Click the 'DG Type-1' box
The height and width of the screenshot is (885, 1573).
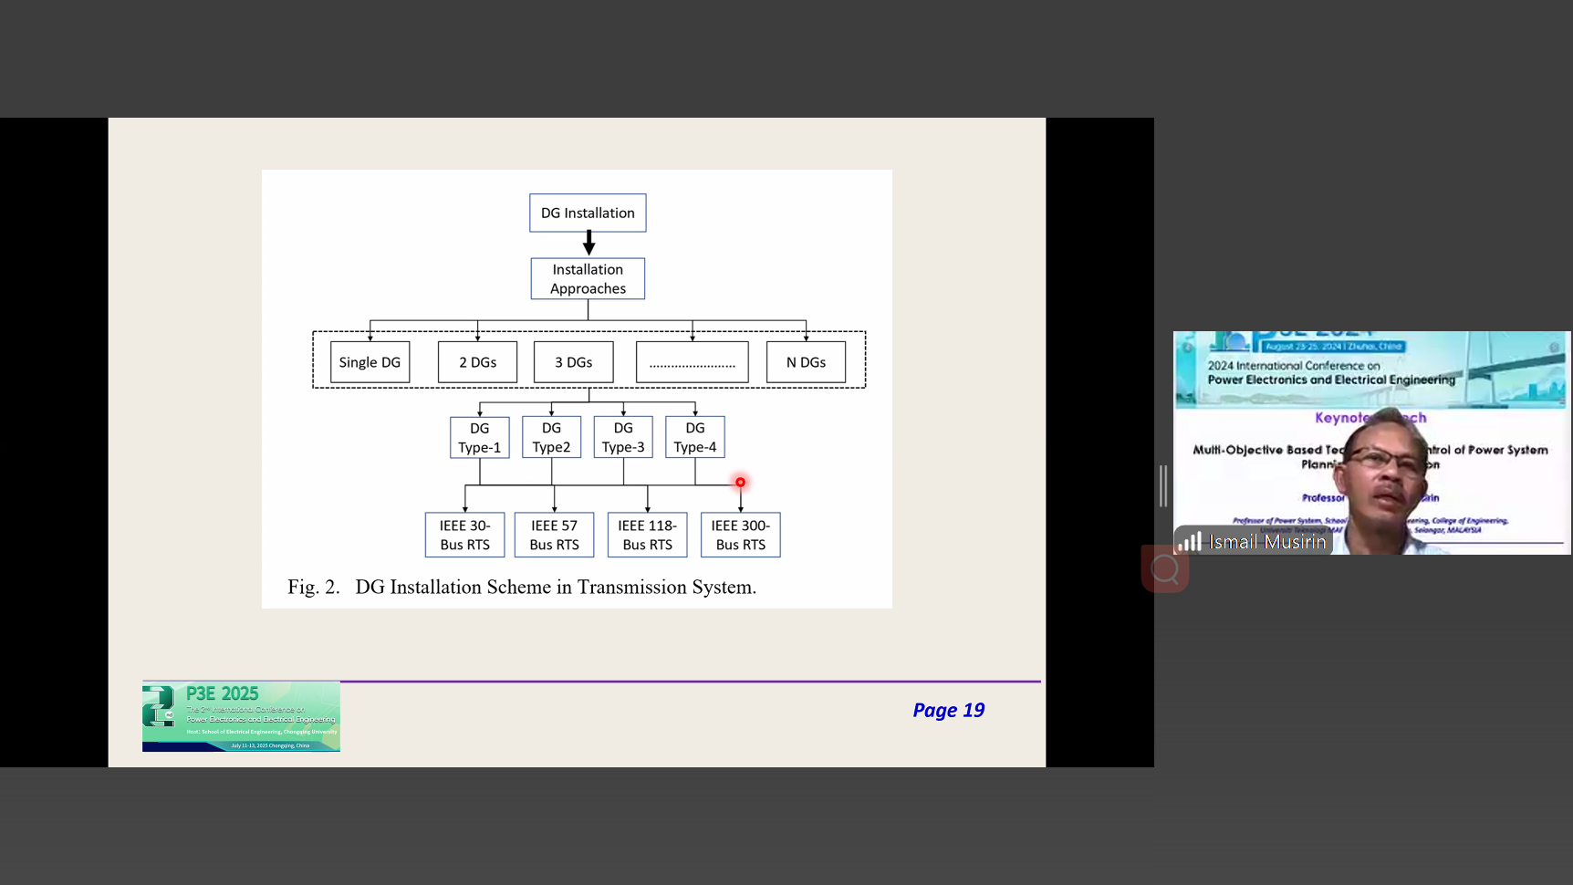[479, 437]
